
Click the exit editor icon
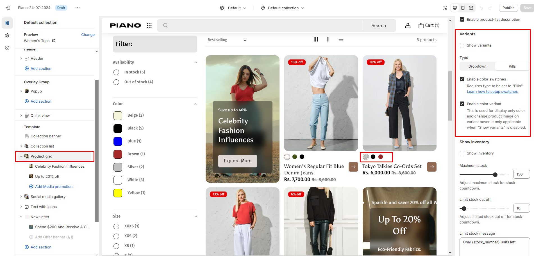(8, 8)
